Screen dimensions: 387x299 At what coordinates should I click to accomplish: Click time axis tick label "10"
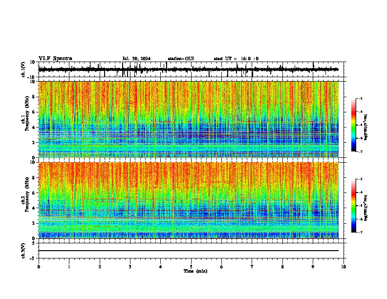344,267
